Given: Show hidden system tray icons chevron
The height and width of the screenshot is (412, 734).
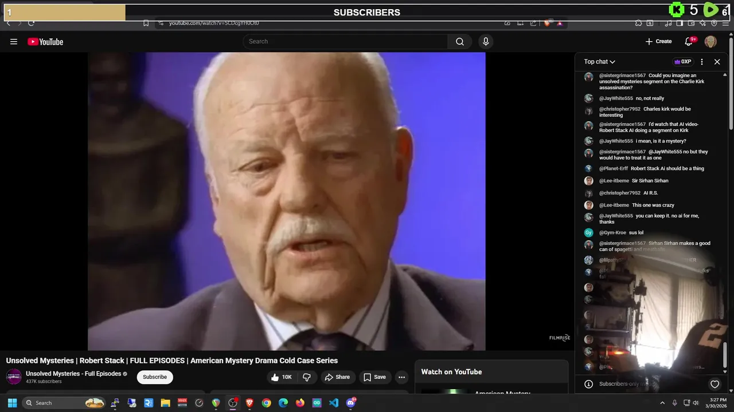Looking at the screenshot, I should (662, 403).
